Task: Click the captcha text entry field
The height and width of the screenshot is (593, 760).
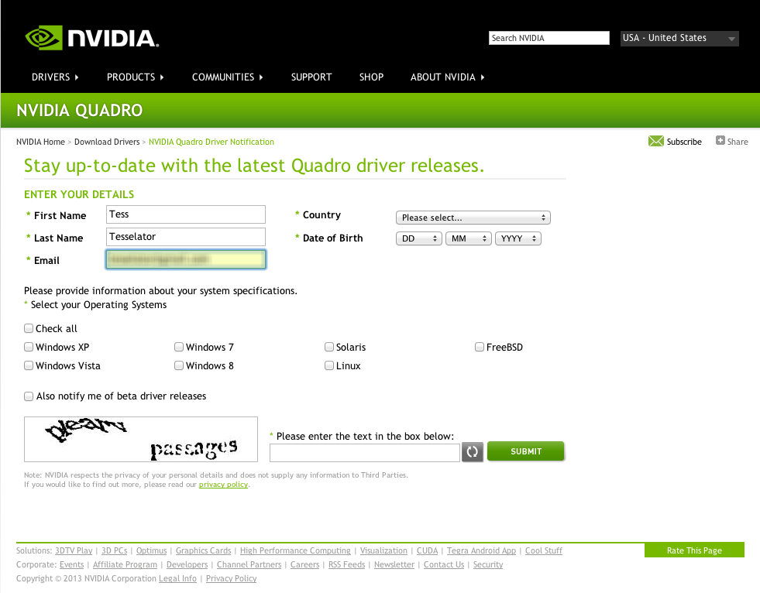Action: (x=364, y=453)
